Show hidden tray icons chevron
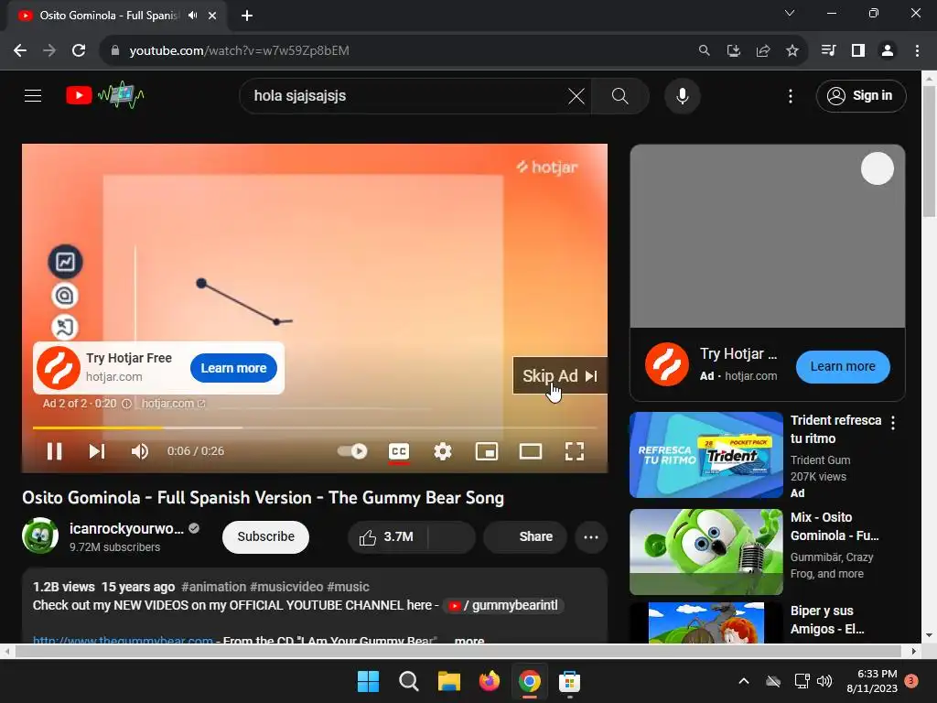The image size is (937, 703). pyautogui.click(x=743, y=681)
